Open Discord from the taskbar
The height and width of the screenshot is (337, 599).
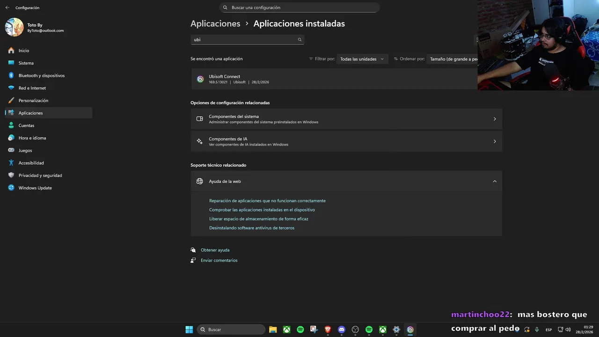point(342,330)
